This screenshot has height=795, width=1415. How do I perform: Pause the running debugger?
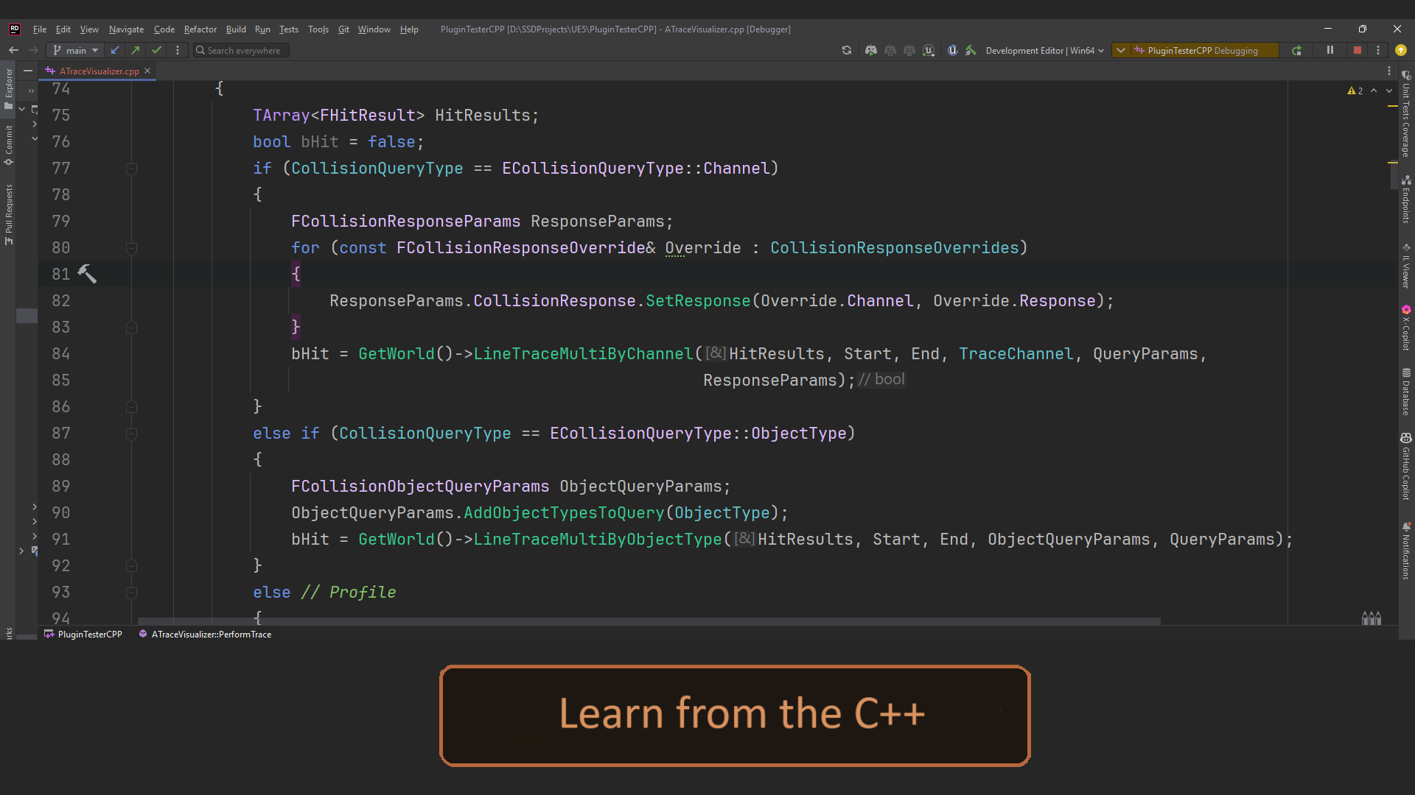[1330, 50]
